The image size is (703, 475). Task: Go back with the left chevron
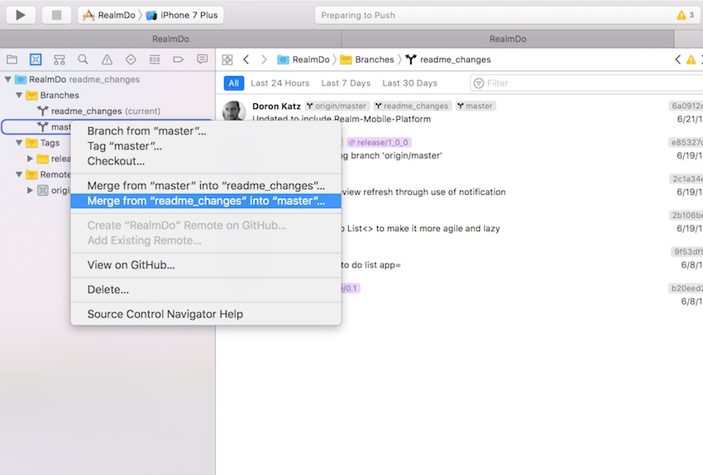pyautogui.click(x=246, y=59)
